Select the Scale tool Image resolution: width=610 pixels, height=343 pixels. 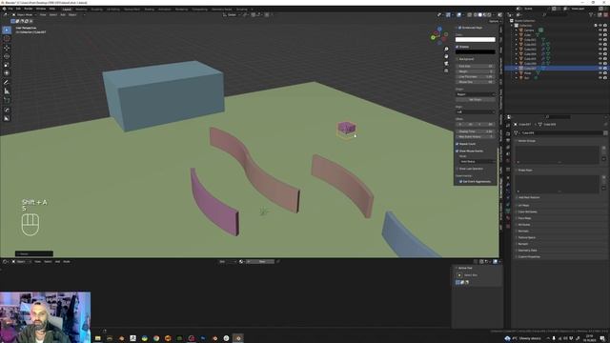(x=7, y=65)
